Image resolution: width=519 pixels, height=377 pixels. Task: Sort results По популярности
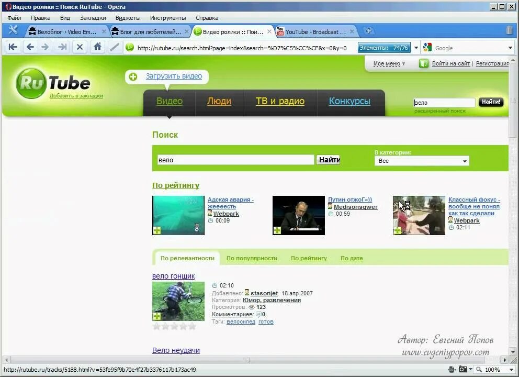252,258
